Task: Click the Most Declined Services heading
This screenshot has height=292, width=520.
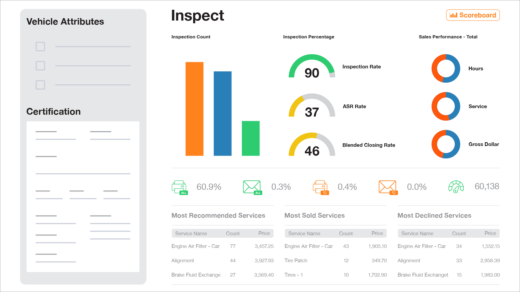Action: pyautogui.click(x=434, y=215)
